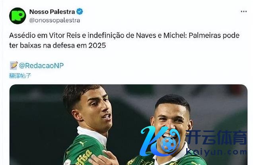Image resolution: width=253 pixels, height=165 pixels.
Task: Open the Nosso Palestra profile avatar
Action: click(18, 16)
